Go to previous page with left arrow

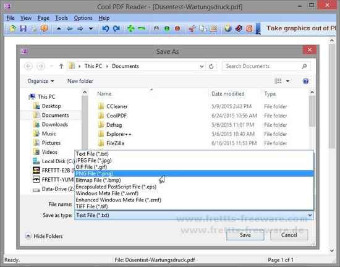click(x=70, y=28)
